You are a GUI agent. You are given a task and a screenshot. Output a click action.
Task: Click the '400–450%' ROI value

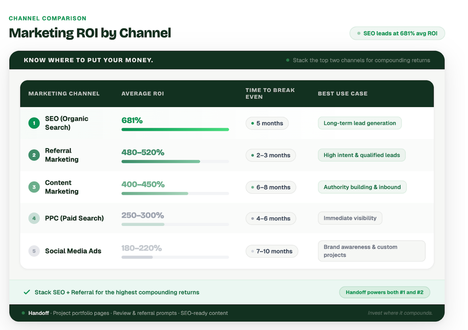(143, 184)
